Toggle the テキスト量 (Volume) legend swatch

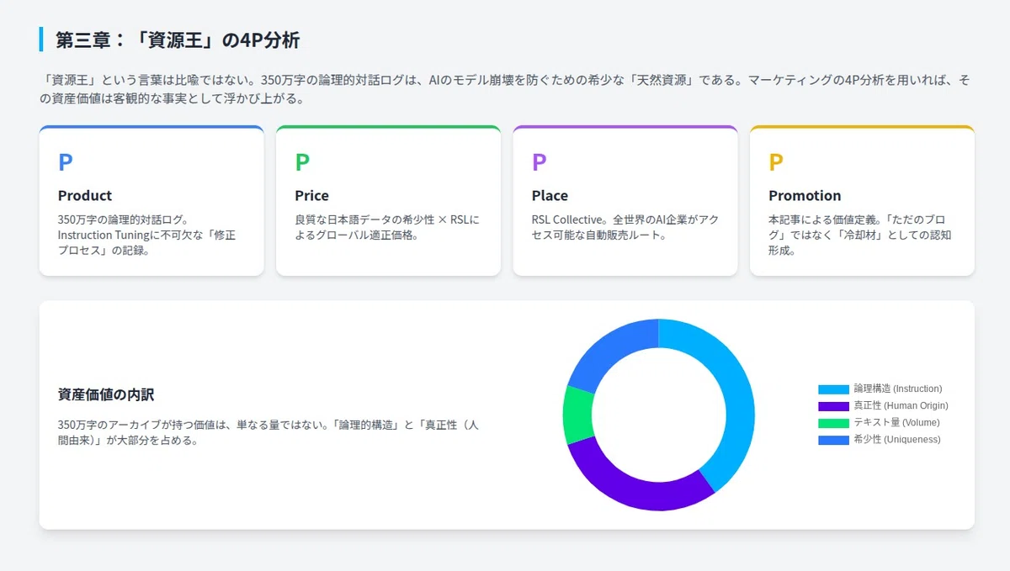click(x=833, y=423)
